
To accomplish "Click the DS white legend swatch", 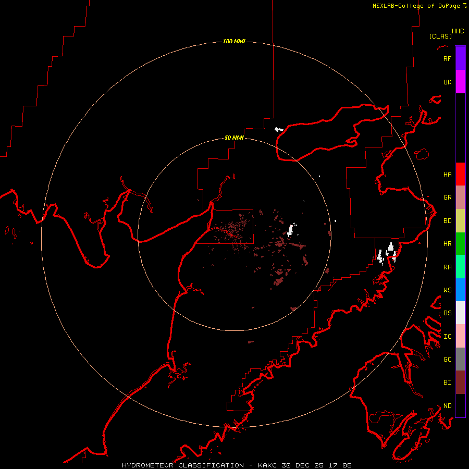I will (460, 313).
